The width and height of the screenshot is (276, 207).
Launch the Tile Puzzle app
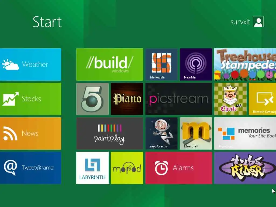(161, 64)
